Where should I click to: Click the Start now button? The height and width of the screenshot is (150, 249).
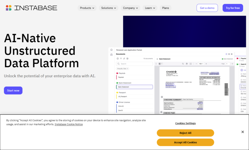[x=13, y=90]
